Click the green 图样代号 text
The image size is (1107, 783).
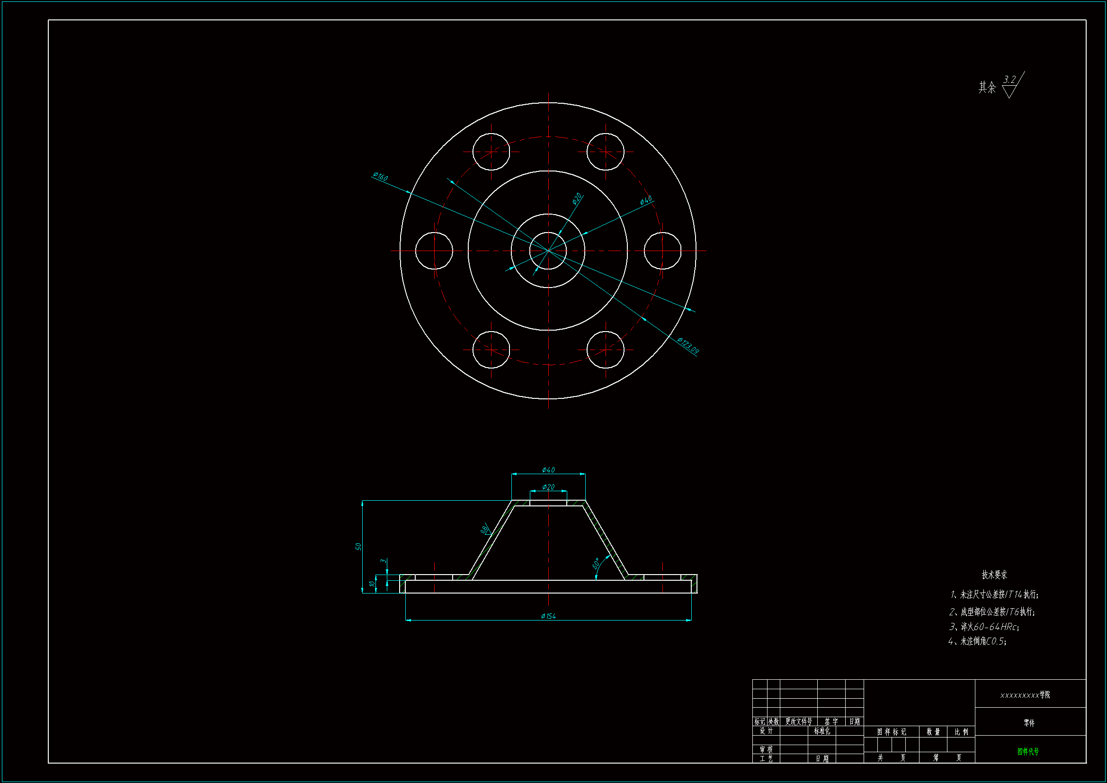(1028, 752)
